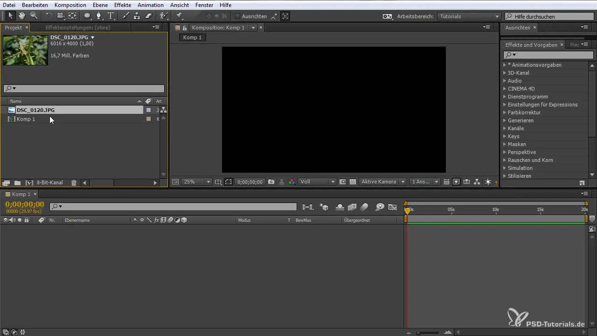
Task: Select the Text tool
Action: [111, 16]
